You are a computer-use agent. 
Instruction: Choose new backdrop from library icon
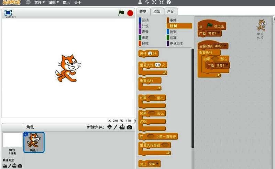pos(5,166)
